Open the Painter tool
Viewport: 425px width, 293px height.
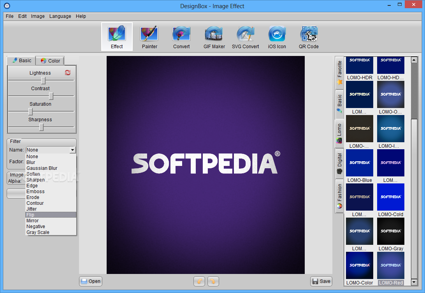click(x=149, y=37)
